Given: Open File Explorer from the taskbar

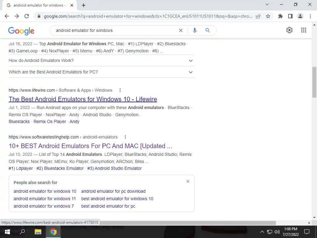Looking at the screenshot, I should point(38,232).
